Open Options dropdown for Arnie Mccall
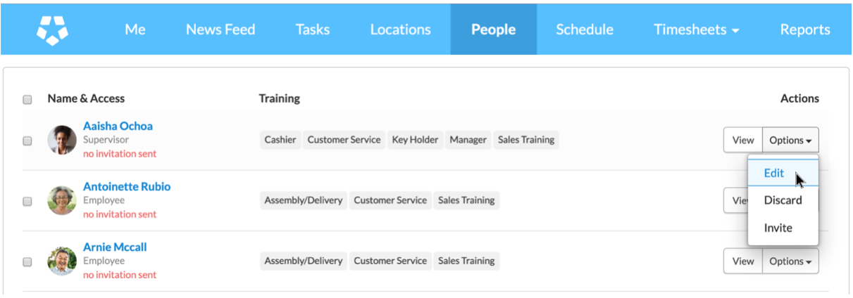Image resolution: width=853 pixels, height=298 pixels. pyautogui.click(x=790, y=261)
